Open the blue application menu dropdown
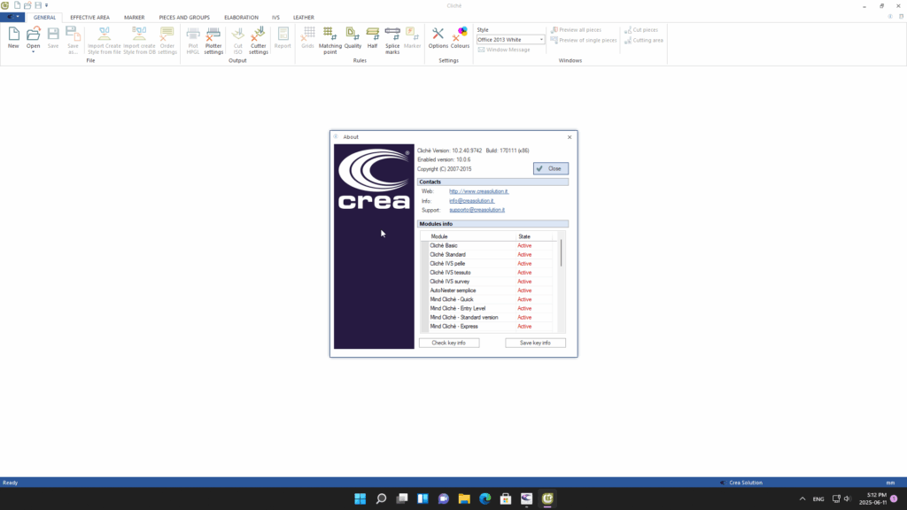907x510 pixels. [12, 17]
